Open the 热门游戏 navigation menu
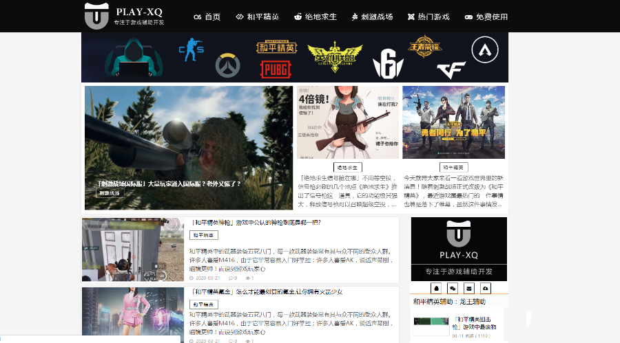This screenshot has height=343, width=620. [428, 16]
